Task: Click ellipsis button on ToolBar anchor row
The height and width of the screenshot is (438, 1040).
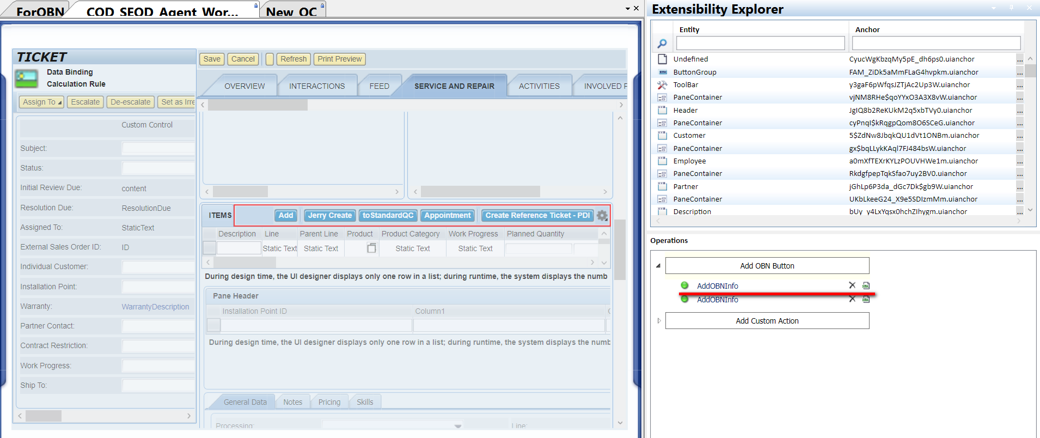Action: coord(1020,85)
